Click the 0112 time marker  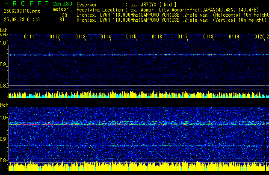(x=55, y=37)
